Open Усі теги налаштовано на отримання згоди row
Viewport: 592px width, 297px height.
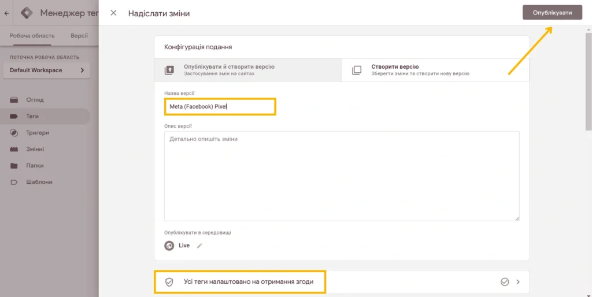click(x=342, y=282)
